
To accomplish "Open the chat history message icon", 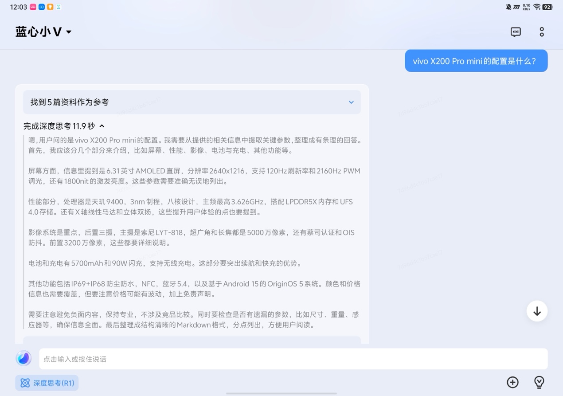I will point(515,32).
